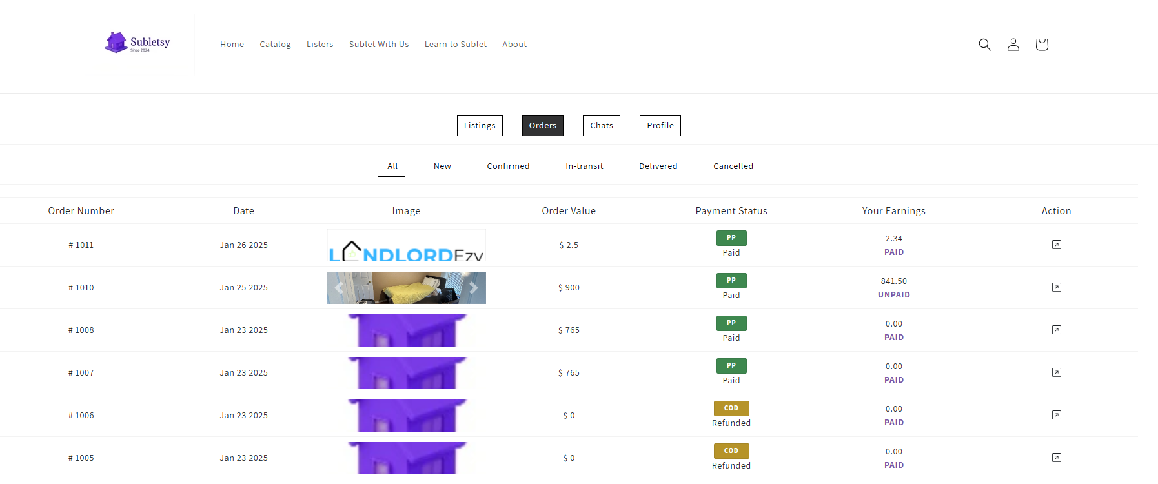
Task: Open the shopping cart icon
Action: tap(1041, 45)
